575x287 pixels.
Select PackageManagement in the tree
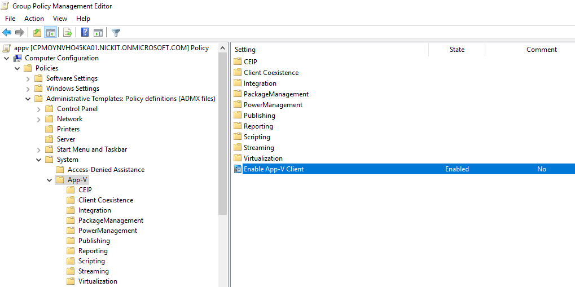tap(111, 220)
